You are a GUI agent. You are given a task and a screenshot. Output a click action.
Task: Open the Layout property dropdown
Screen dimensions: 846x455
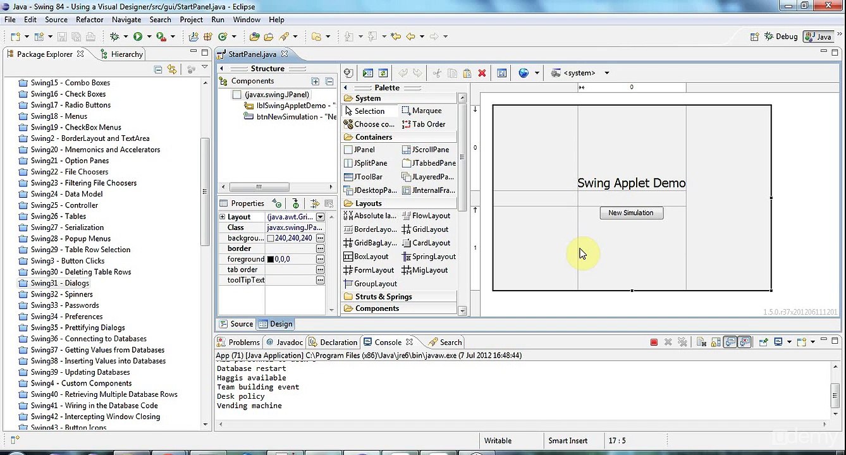point(321,217)
